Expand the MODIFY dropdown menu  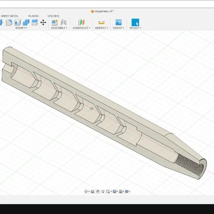click(21, 28)
